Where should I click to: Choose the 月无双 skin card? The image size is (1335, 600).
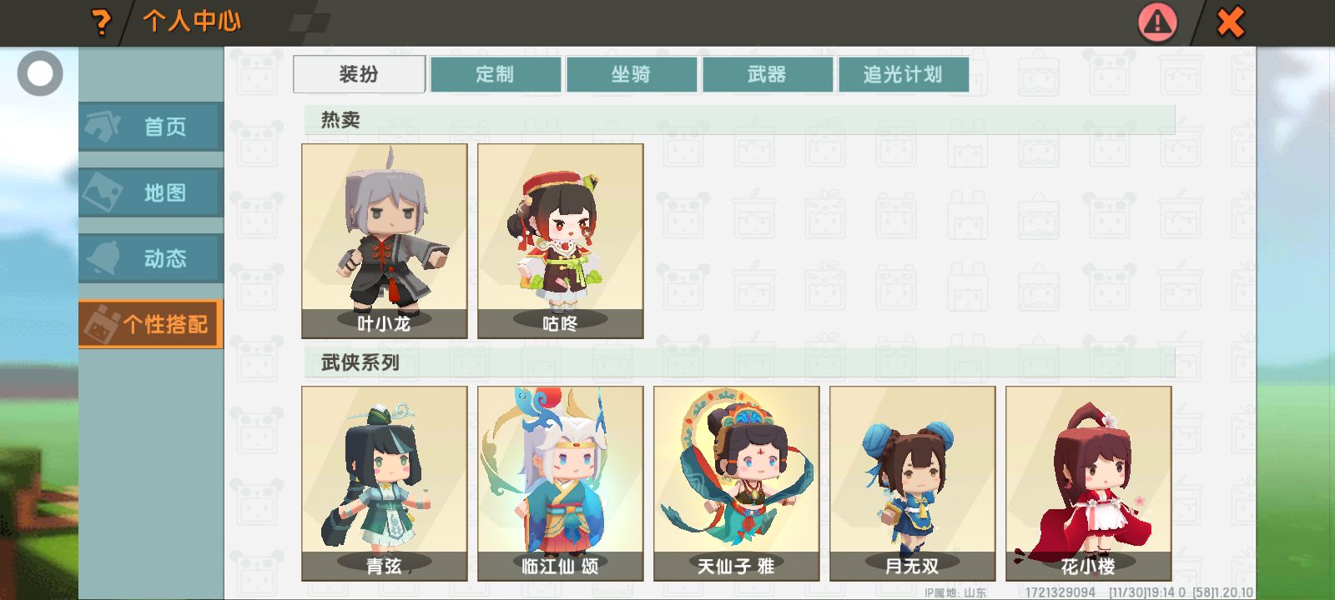(913, 483)
